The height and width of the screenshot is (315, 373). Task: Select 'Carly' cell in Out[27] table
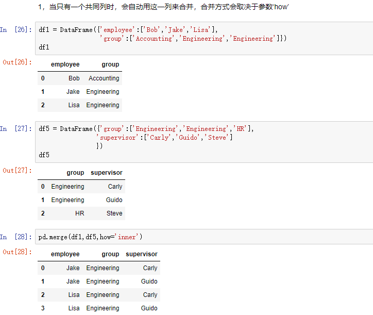click(x=115, y=187)
